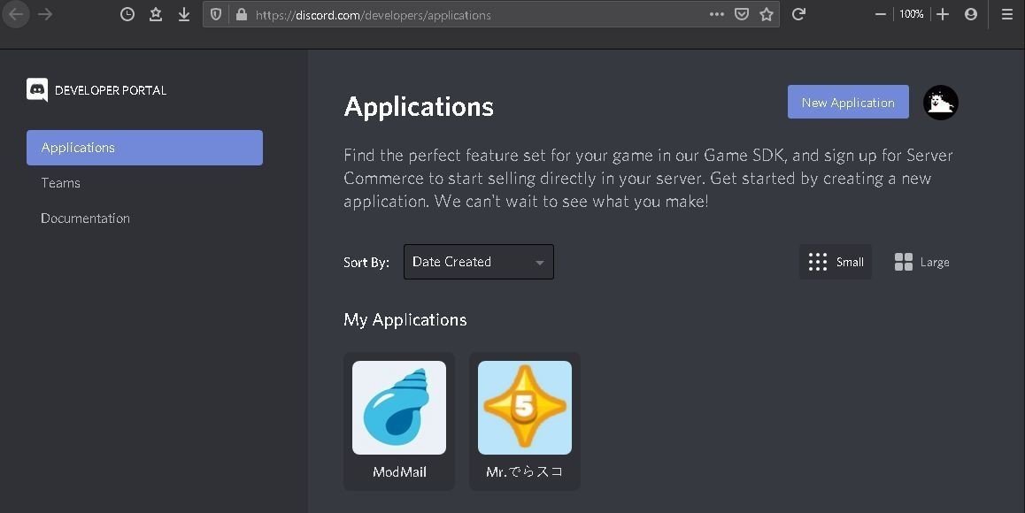Switch to Large grid view
Image resolution: width=1025 pixels, height=513 pixels.
point(921,262)
